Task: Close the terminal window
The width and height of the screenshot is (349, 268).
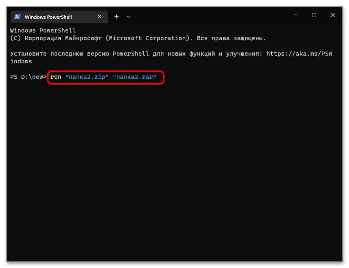Action: 333,15
